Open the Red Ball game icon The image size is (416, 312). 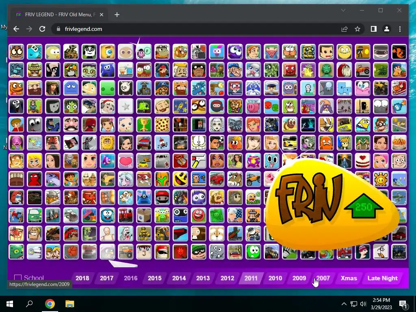(x=198, y=215)
